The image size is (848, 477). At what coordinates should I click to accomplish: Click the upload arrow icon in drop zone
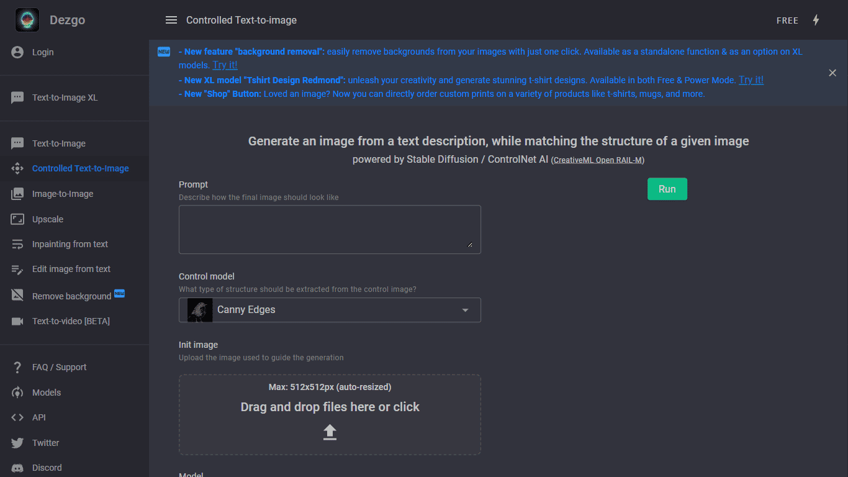[330, 432]
